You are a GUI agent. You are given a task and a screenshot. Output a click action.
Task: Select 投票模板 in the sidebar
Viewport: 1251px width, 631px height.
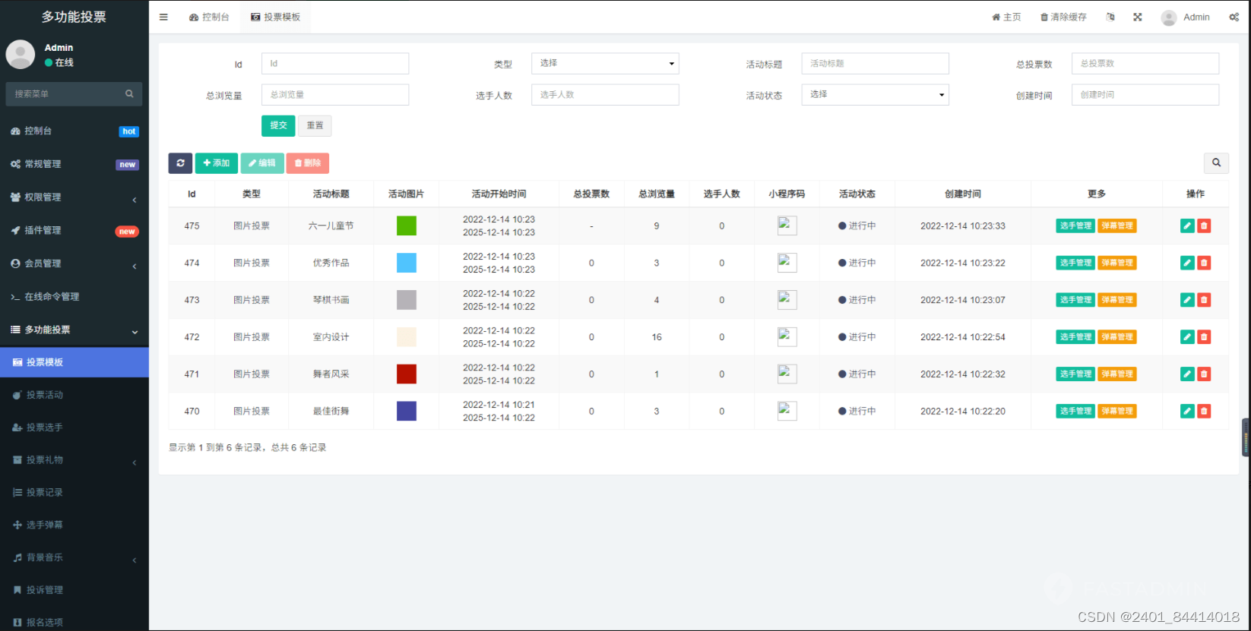tap(74, 362)
